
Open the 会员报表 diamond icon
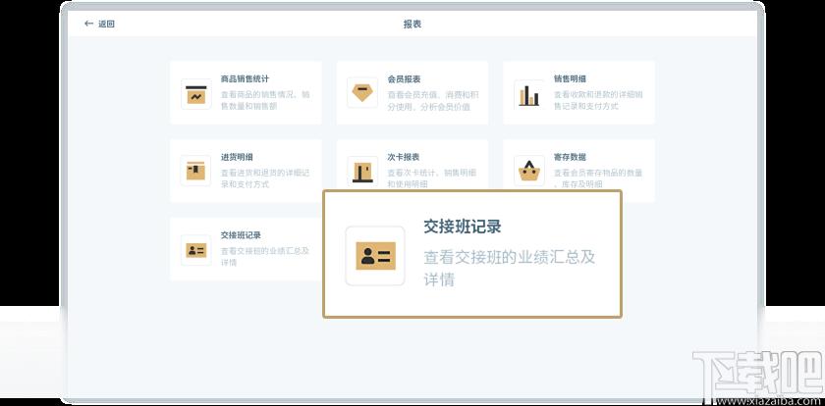coord(362,93)
